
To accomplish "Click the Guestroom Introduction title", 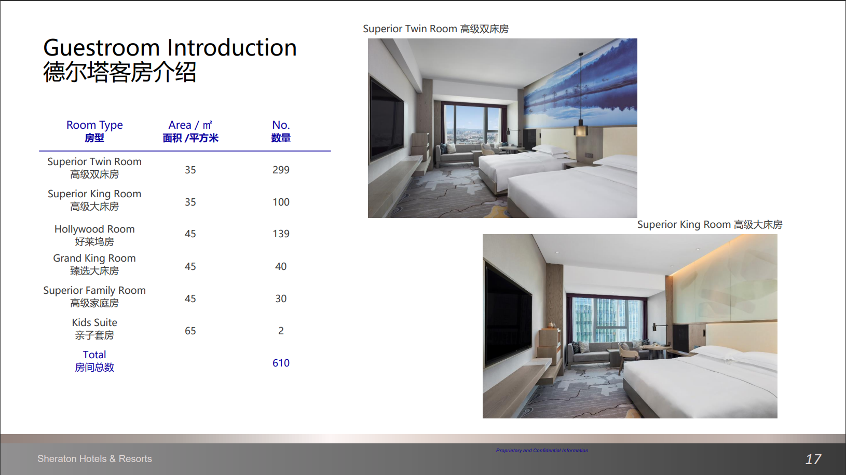I will click(170, 48).
